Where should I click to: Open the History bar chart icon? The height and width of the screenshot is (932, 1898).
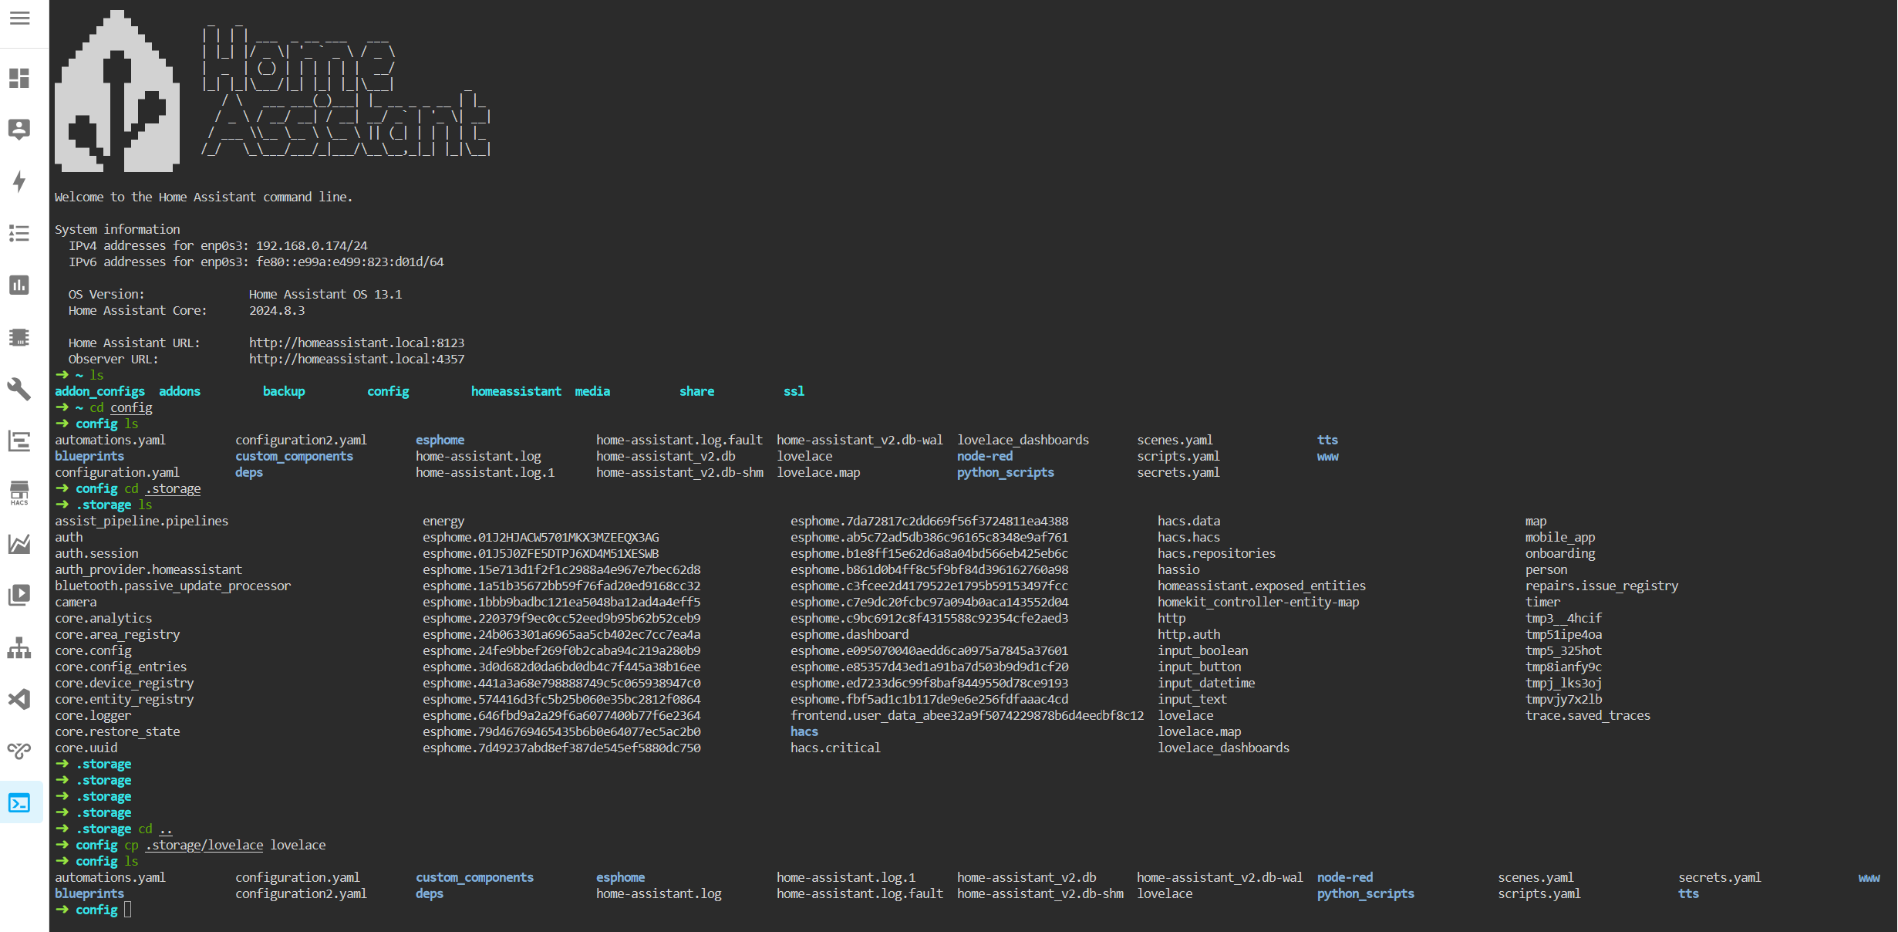pos(20,285)
